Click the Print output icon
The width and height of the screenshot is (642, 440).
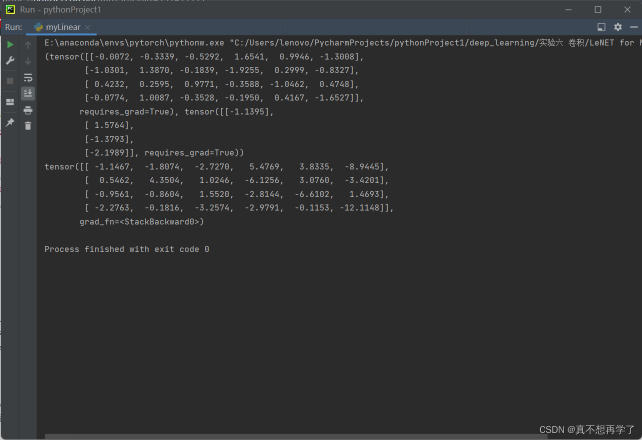point(28,110)
